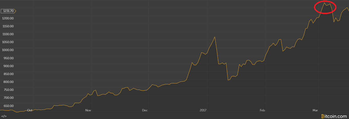Screen dimensions: 349x119
Task: Click the 1200.00 price axis label
Action: [x=8, y=18]
